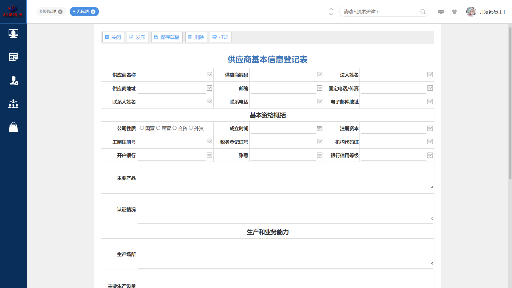The width and height of the screenshot is (512, 288).
Task: Click edit icon for 银行信用等级 field
Action: coord(430,155)
